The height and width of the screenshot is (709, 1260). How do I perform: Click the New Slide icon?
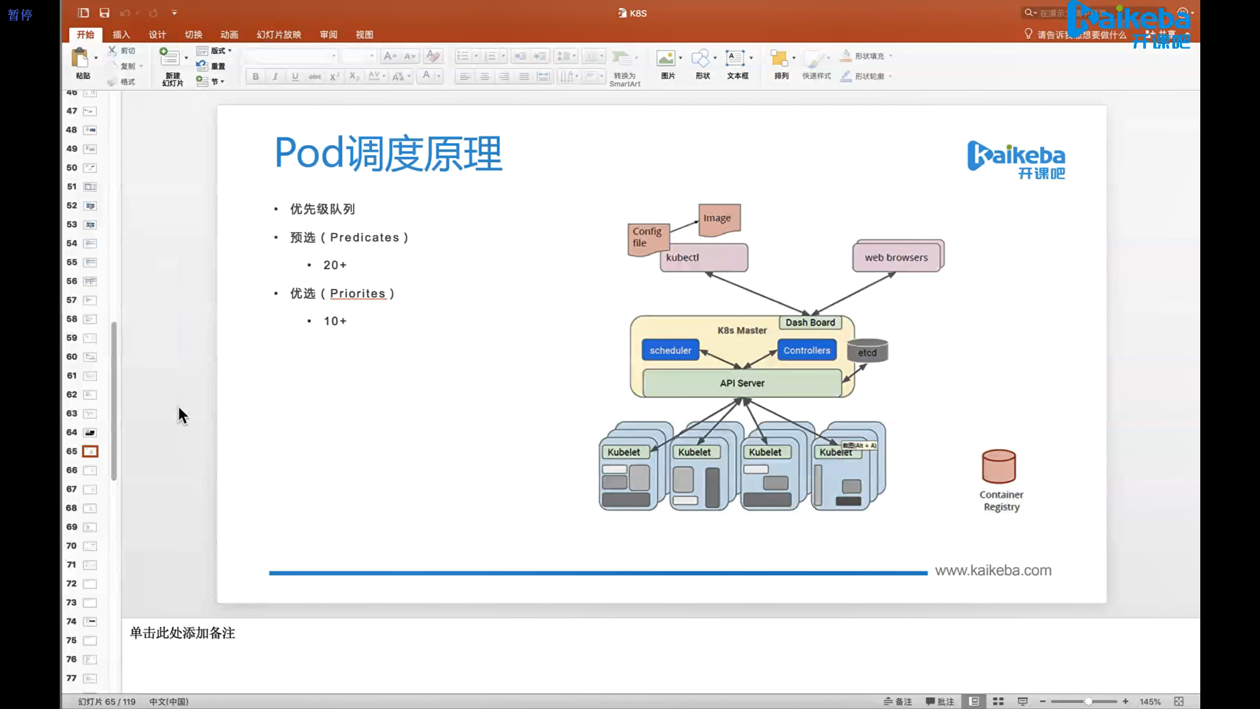click(x=170, y=58)
